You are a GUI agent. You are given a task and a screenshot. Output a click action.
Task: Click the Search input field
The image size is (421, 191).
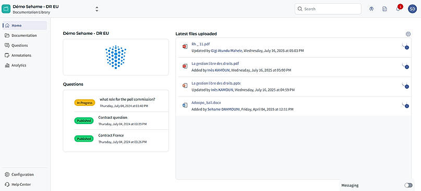[x=328, y=9]
